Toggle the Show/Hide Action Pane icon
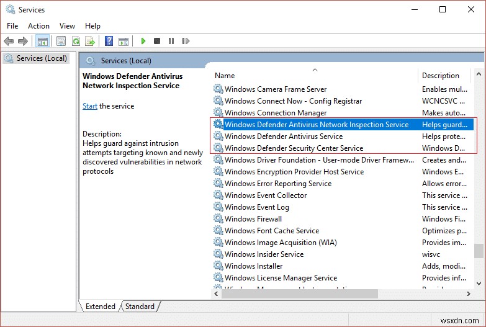 [x=124, y=41]
